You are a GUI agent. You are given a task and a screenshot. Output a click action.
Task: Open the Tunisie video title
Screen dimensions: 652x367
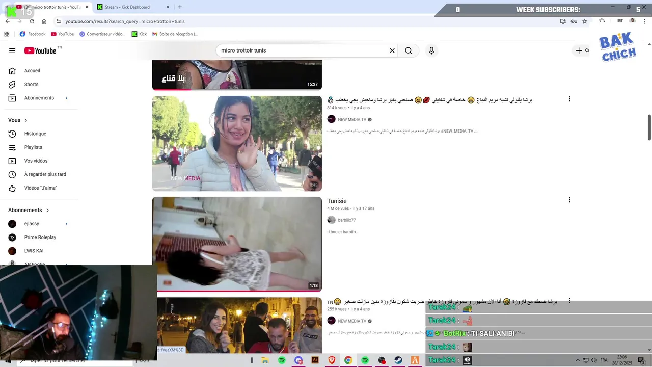[x=337, y=201]
